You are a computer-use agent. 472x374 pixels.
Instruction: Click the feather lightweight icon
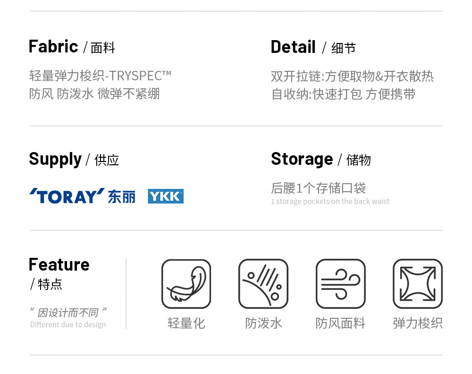(x=186, y=284)
